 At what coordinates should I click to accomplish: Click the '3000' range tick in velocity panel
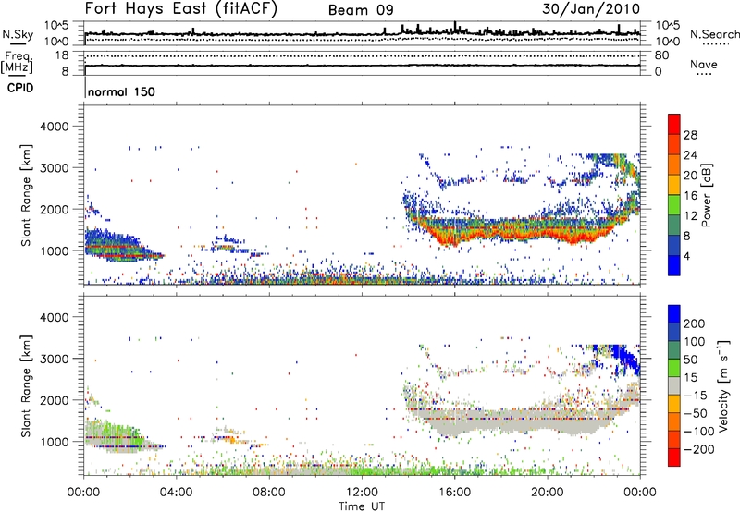[54, 359]
